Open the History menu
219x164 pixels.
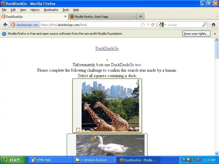[35, 10]
